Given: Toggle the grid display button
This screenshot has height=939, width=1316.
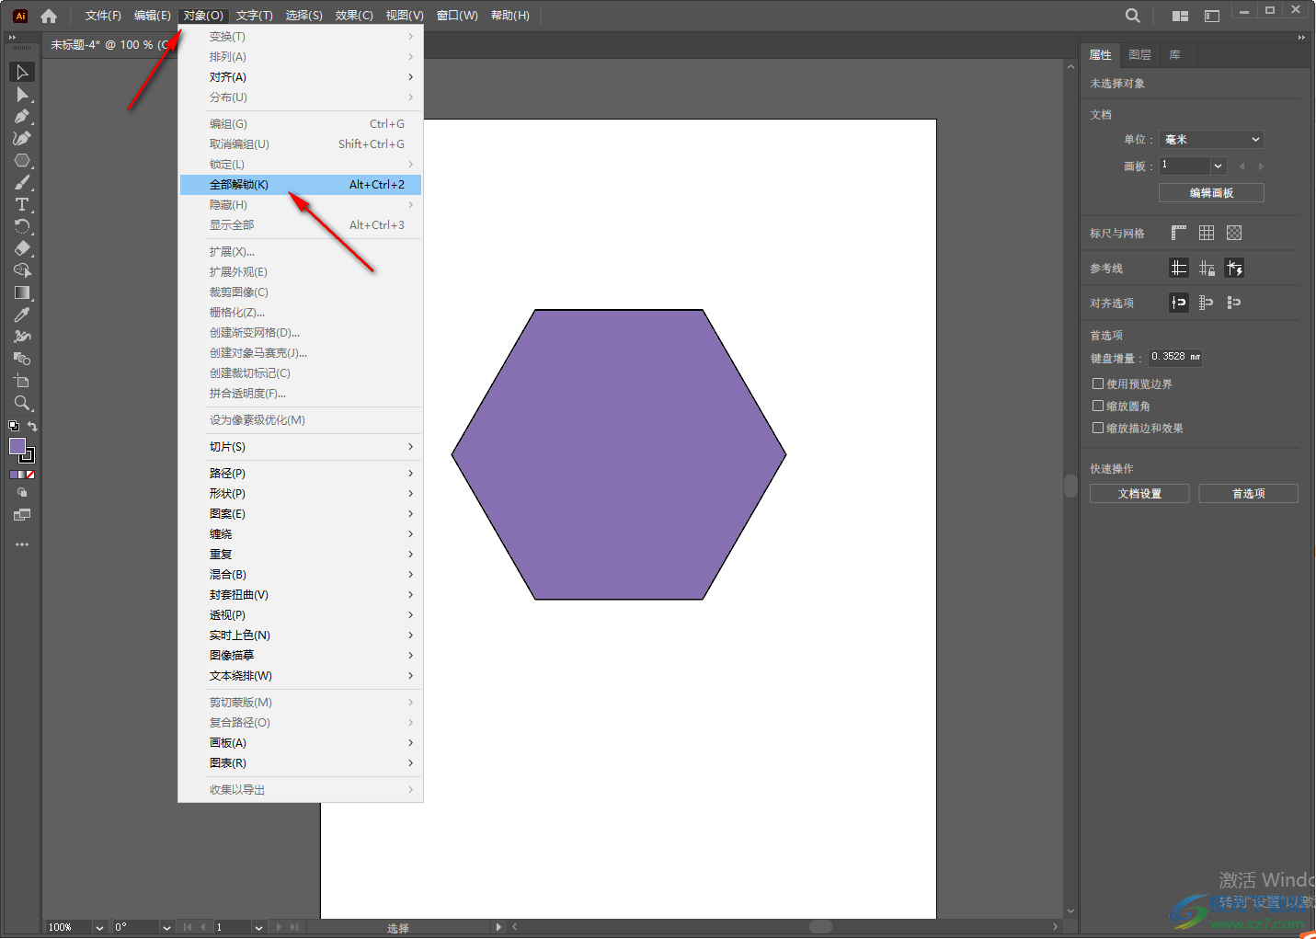Looking at the screenshot, I should [1207, 233].
